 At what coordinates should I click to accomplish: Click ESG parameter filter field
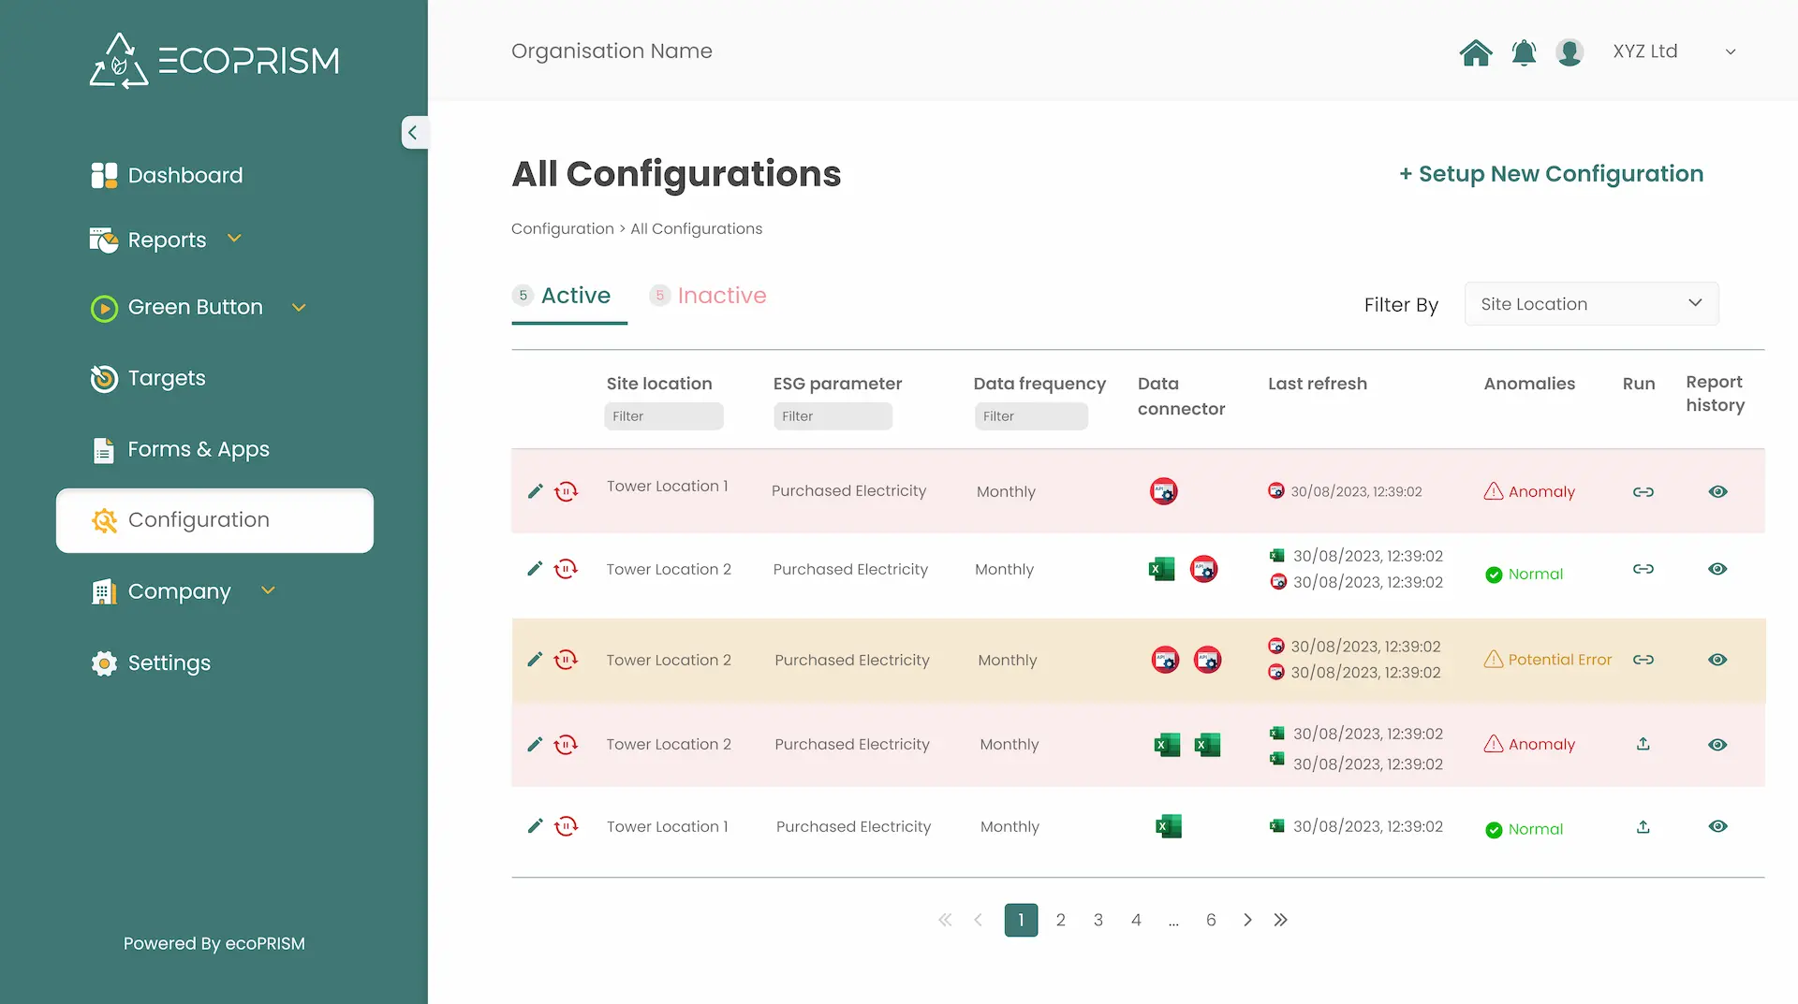pos(833,416)
